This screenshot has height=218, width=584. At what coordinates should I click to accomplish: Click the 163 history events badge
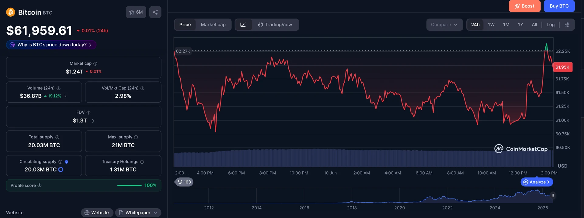[184, 182]
